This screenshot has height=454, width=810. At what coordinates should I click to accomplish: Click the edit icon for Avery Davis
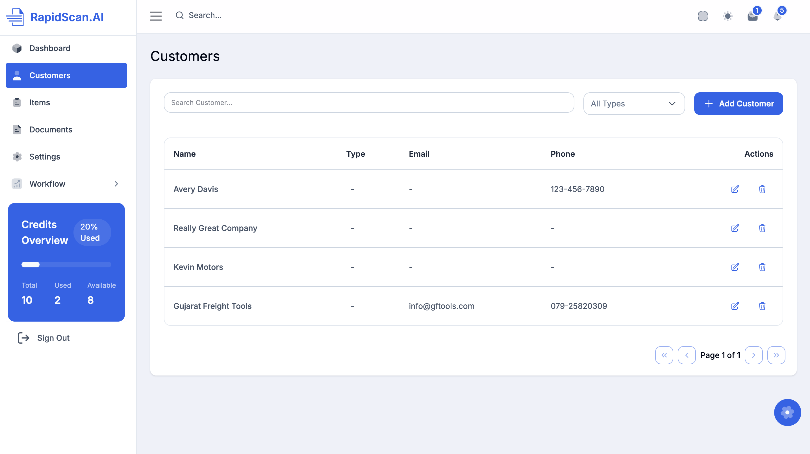(735, 189)
